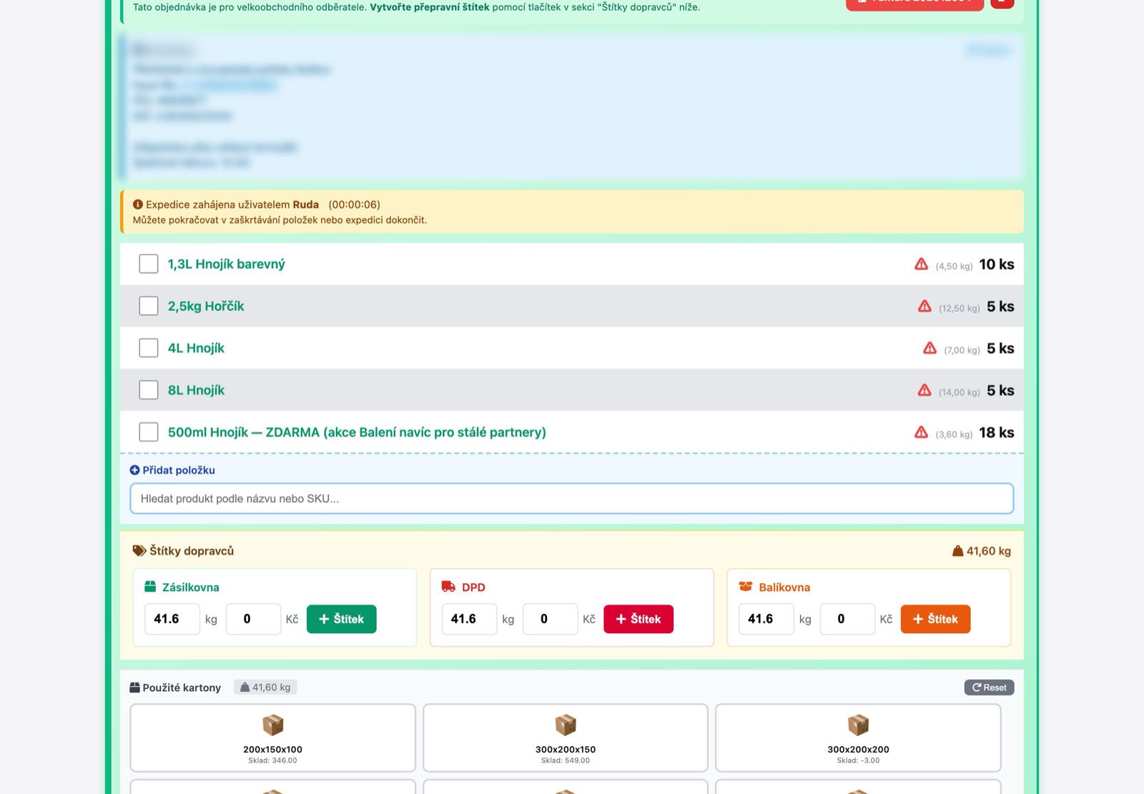Click the tag icon beside Štítky dopravců
Viewport: 1144px width, 794px height.
[x=139, y=551]
